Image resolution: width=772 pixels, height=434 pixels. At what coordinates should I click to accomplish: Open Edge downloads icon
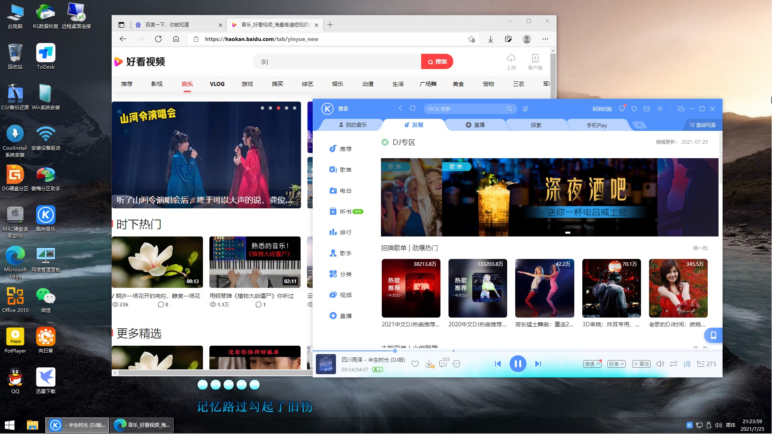click(490, 39)
